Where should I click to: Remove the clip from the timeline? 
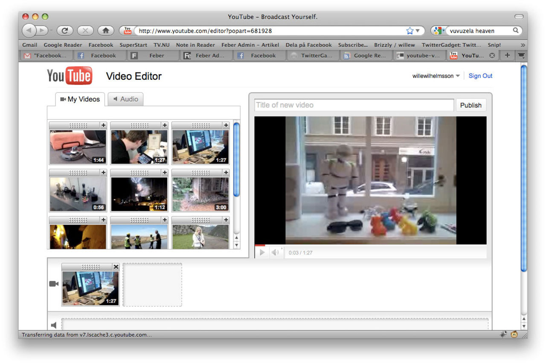pos(116,266)
